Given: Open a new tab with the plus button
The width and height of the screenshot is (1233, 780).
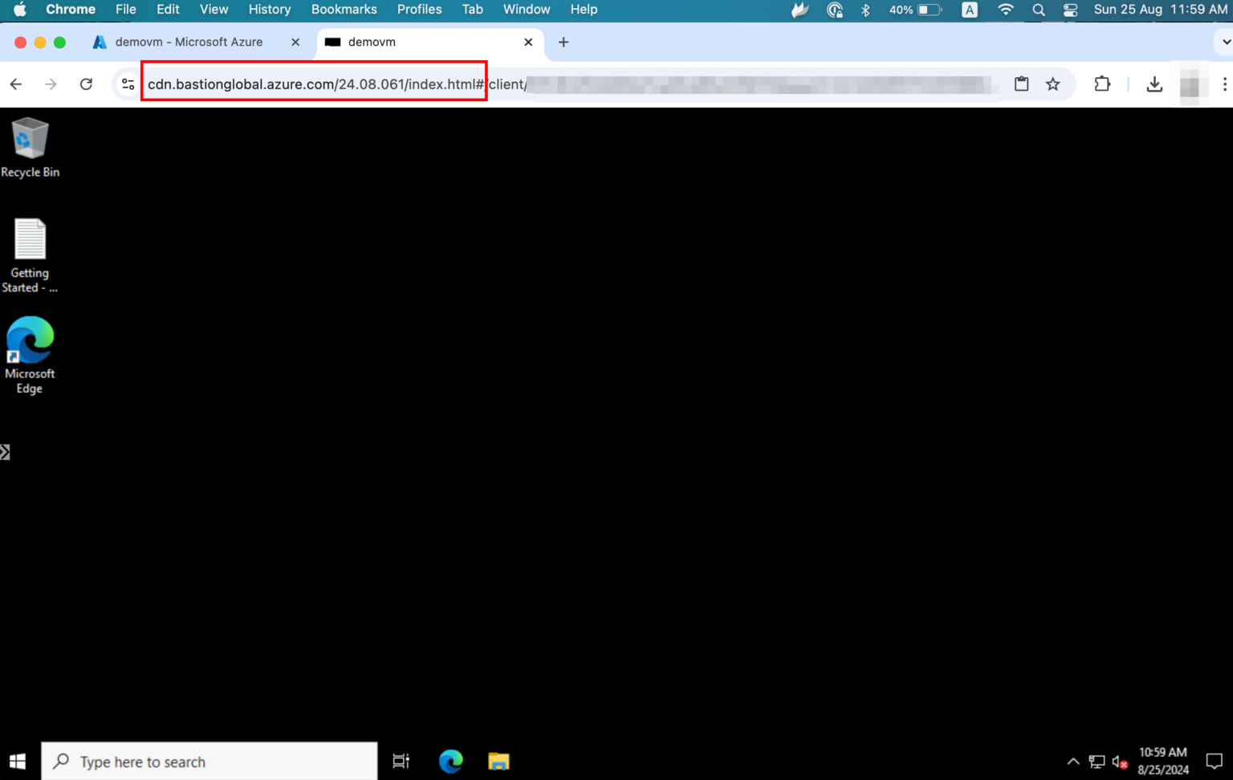Looking at the screenshot, I should [563, 42].
